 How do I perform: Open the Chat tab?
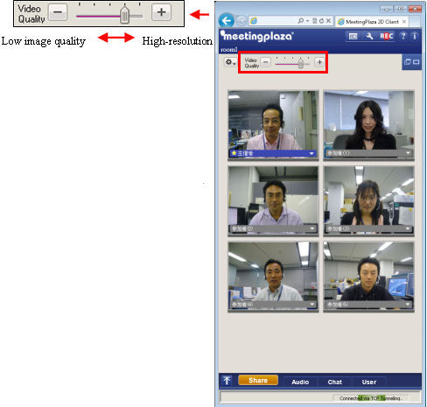point(334,382)
